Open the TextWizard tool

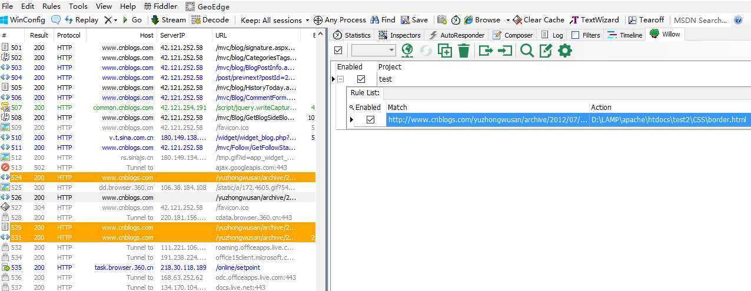click(594, 19)
